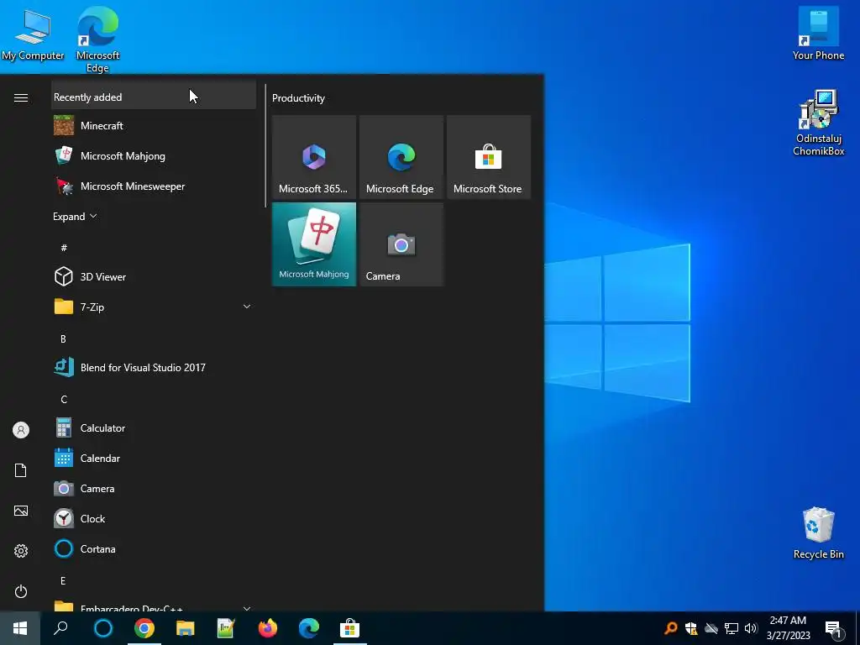
Task: Open Camera from the alphabetical app list
Action: (x=154, y=488)
